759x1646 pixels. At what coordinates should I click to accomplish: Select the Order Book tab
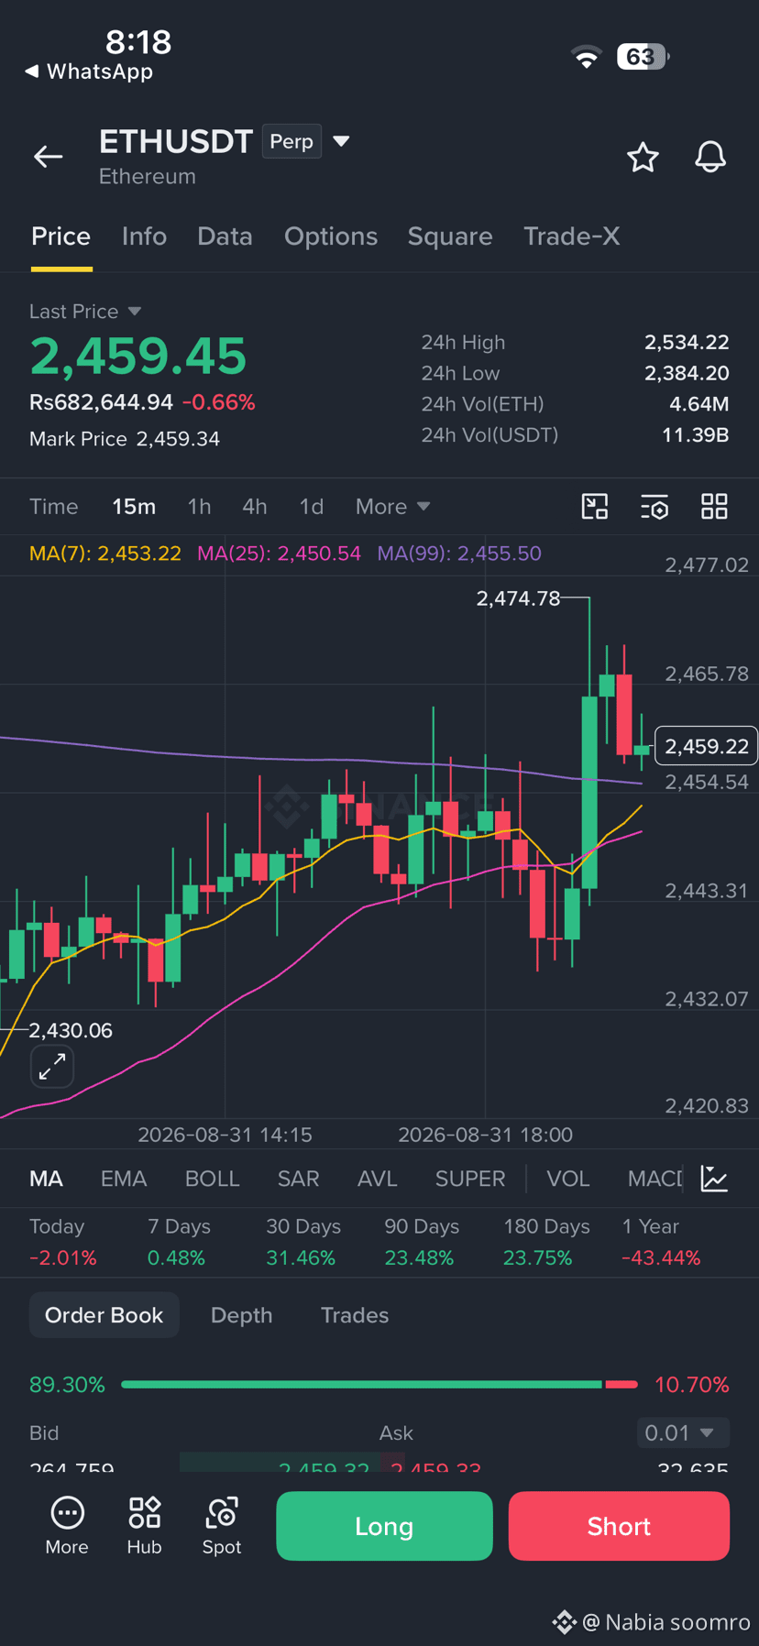pyautogui.click(x=104, y=1315)
